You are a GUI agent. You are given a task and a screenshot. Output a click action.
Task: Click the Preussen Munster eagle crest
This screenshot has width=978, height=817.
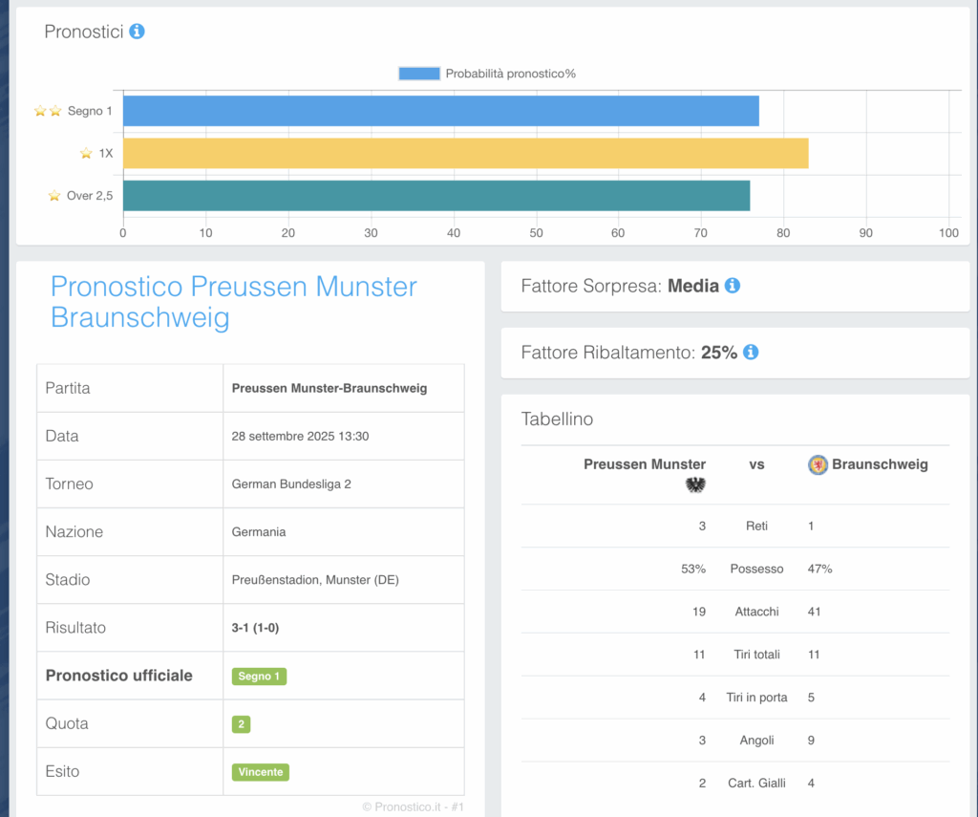coord(695,485)
